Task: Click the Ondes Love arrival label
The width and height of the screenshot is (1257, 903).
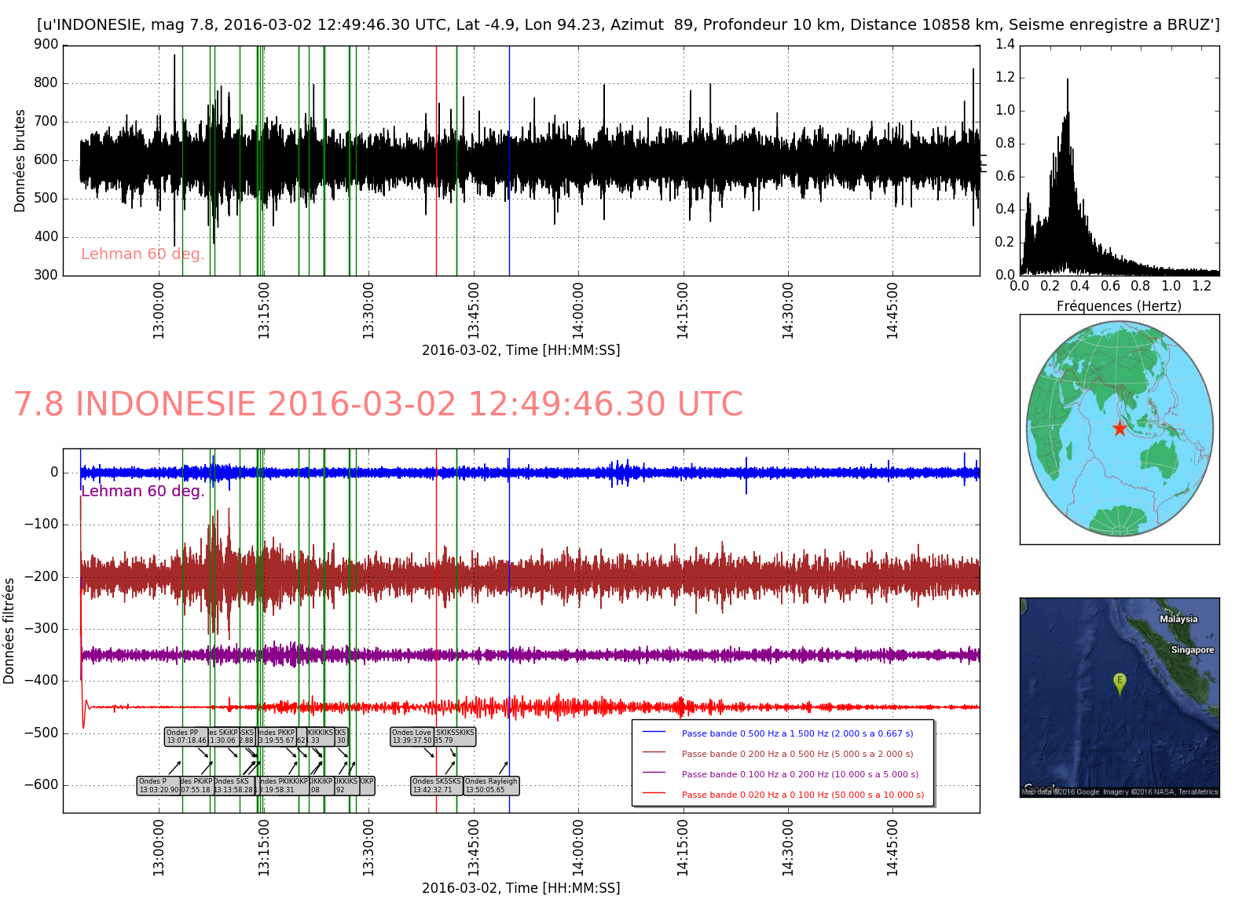Action: tap(412, 737)
